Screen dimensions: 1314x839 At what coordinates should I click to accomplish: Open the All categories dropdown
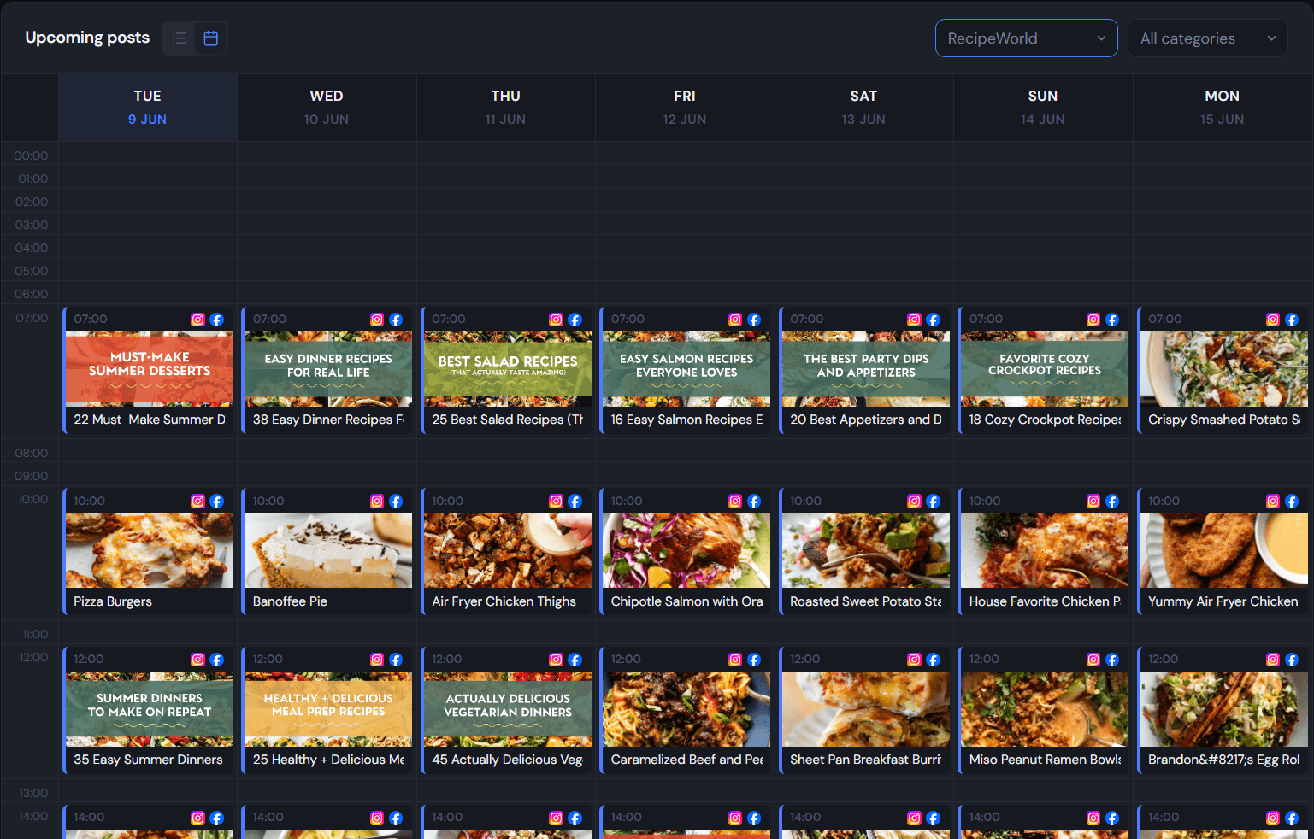pos(1207,38)
